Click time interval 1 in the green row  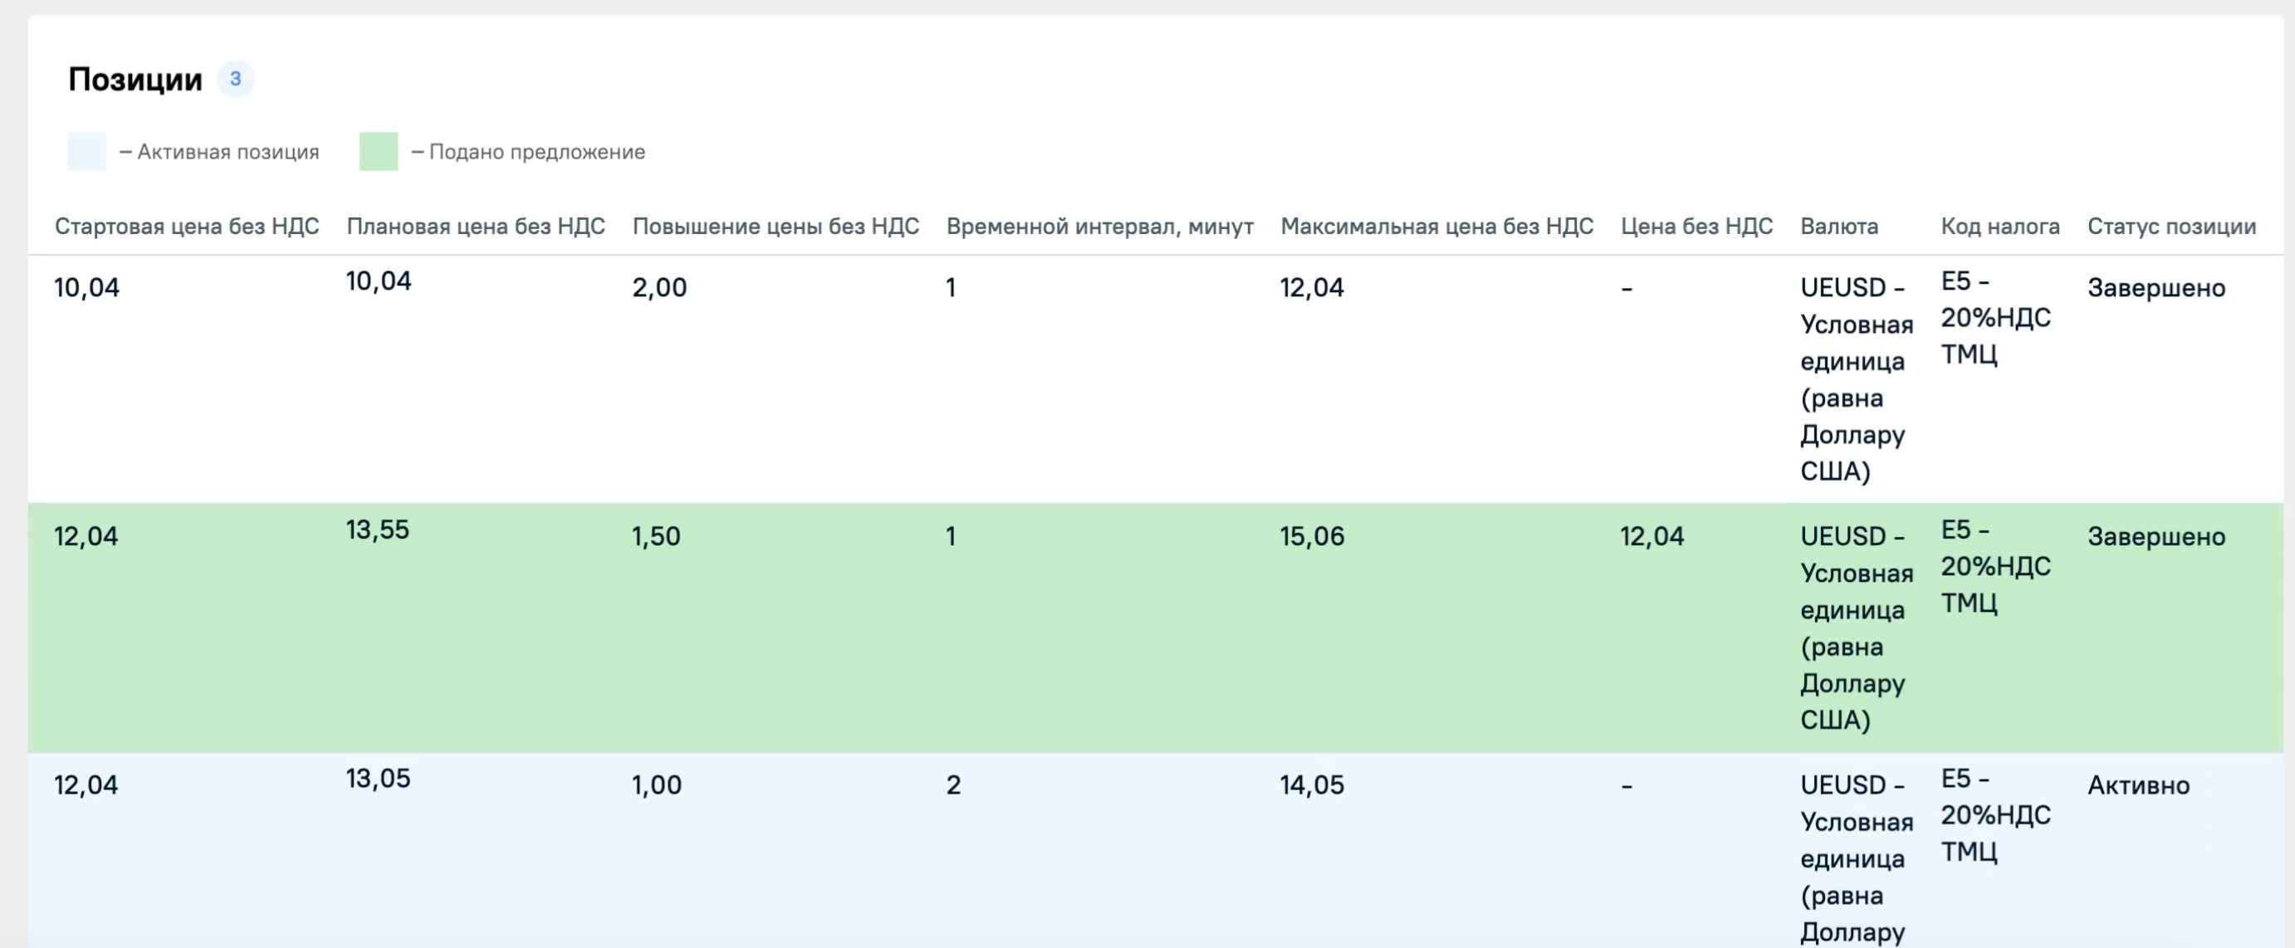point(951,536)
